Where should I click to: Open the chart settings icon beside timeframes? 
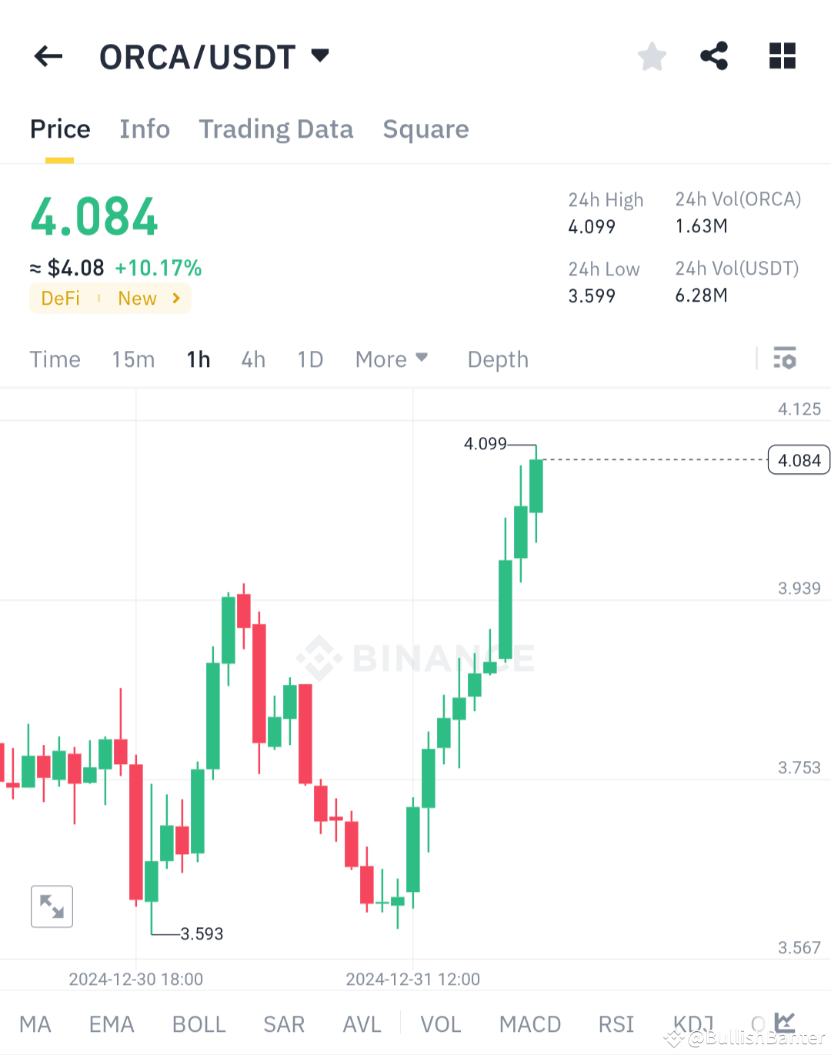coord(784,359)
